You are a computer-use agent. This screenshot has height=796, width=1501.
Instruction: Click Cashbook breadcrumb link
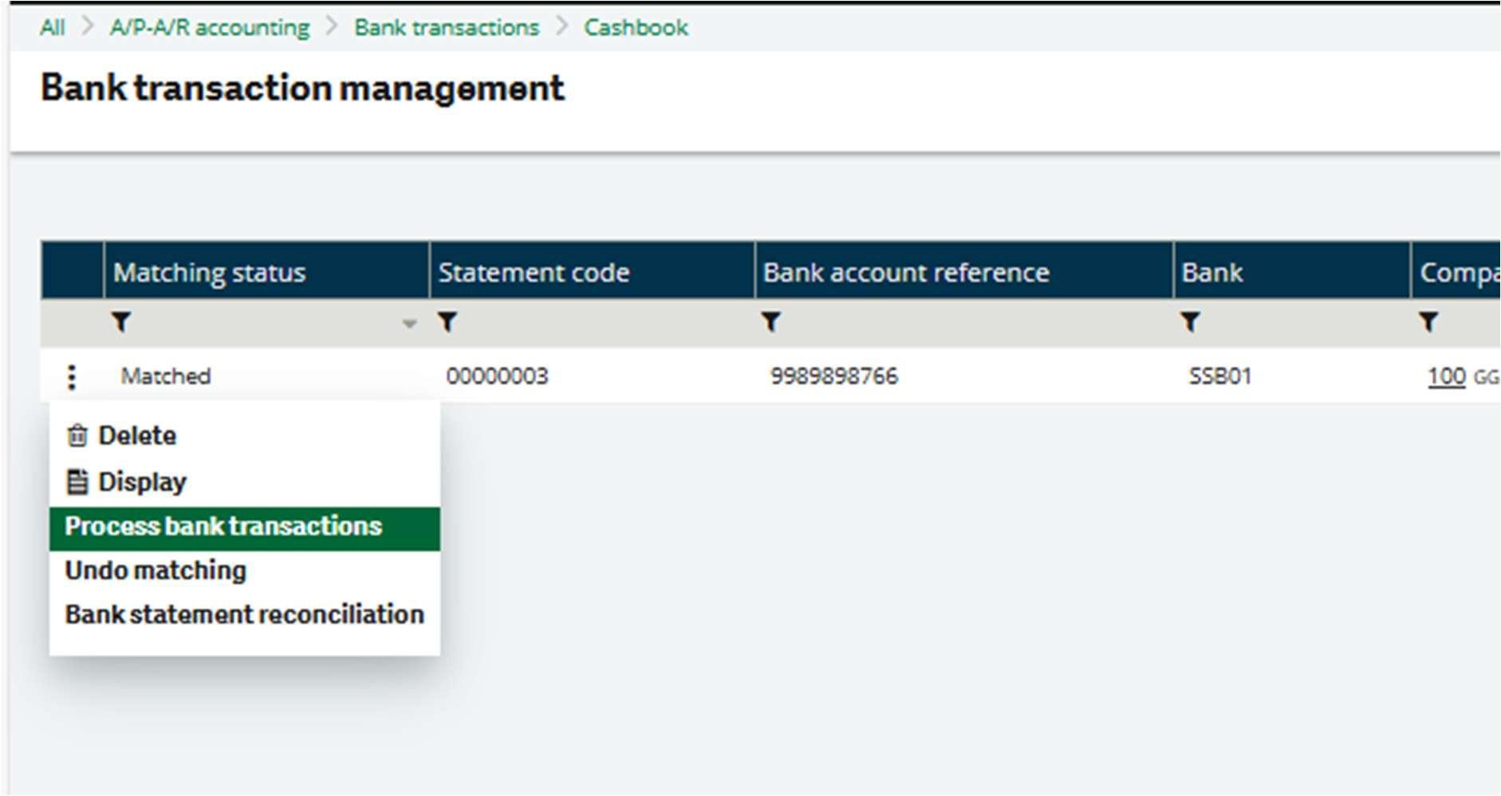coord(636,28)
